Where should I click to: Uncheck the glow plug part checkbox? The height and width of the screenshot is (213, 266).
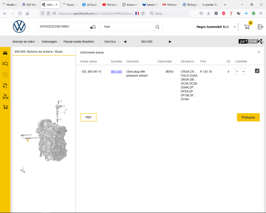click(257, 71)
